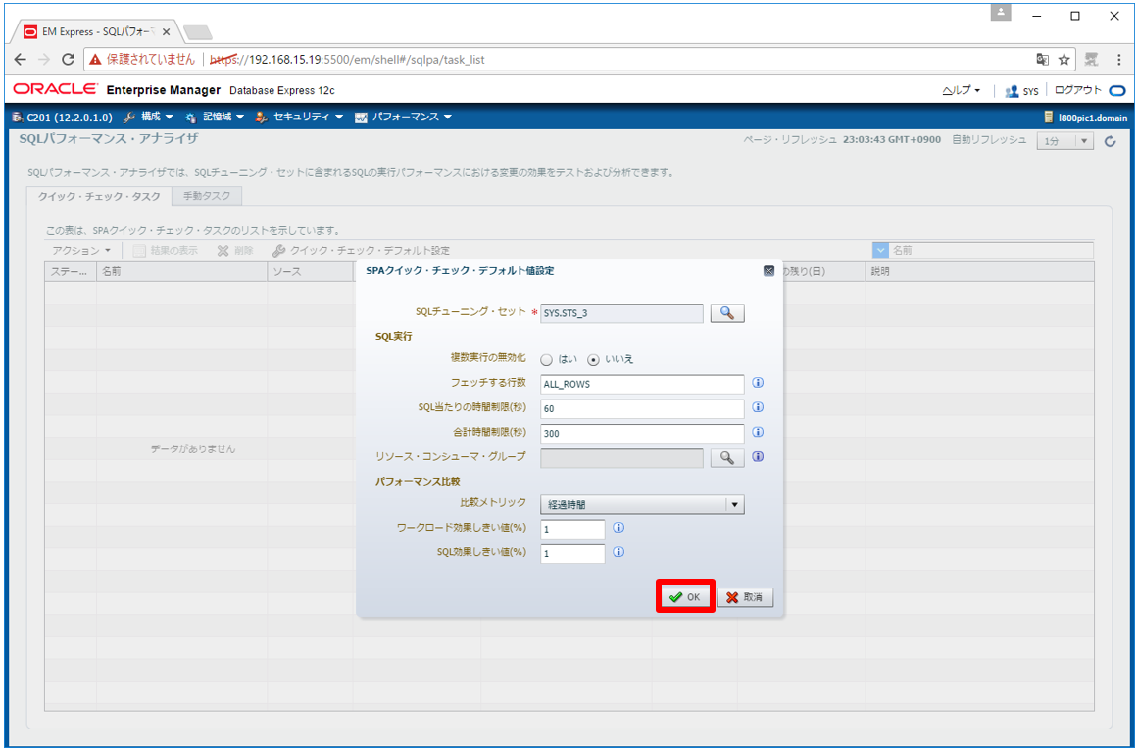Switch to the 手動タスク tab

[x=207, y=196]
